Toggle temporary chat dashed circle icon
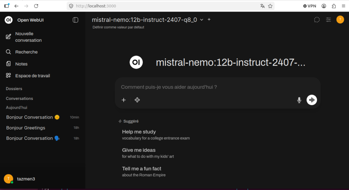The height and width of the screenshot is (190, 349). point(317,20)
